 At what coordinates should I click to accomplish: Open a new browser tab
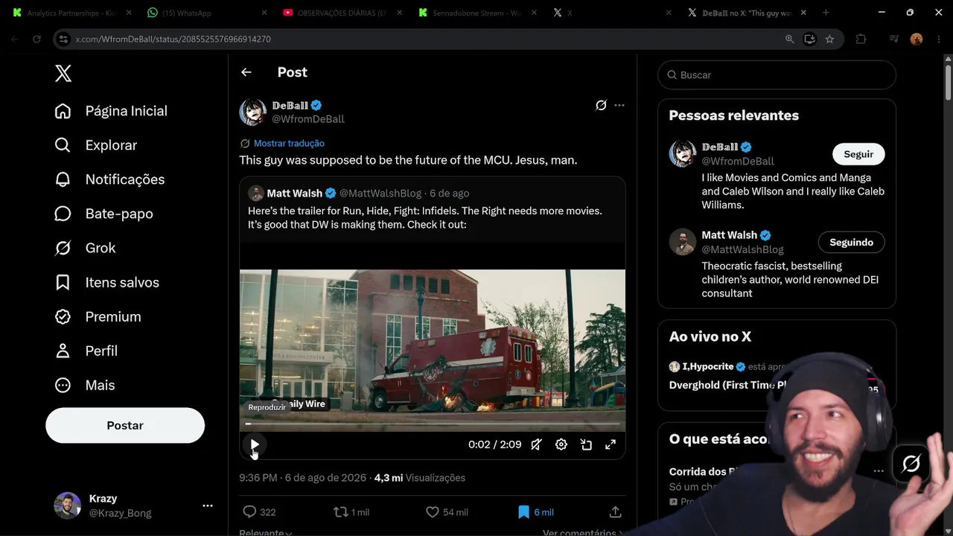point(826,13)
